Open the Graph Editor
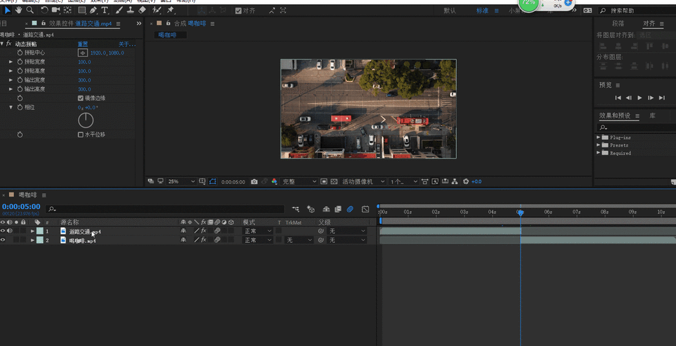This screenshot has width=676, height=346. click(366, 209)
